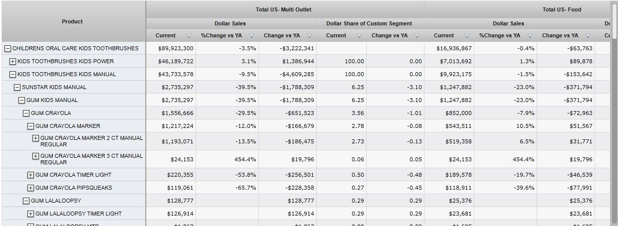The height and width of the screenshot is (226, 618).
Task: Click filter icon on Dollar Share Change vs YA
Action: click(x=417, y=36)
